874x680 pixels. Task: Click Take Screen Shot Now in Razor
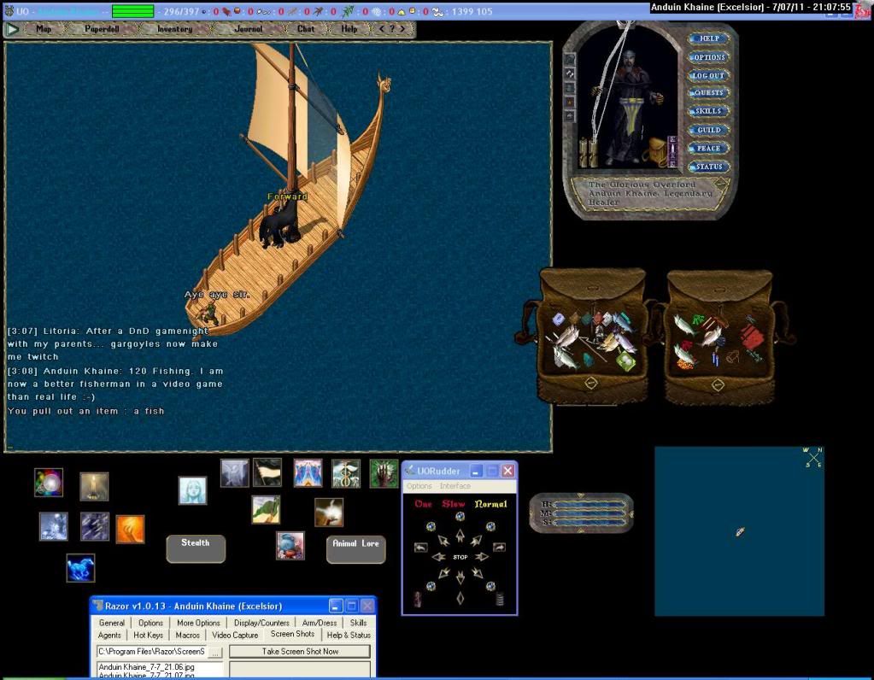tap(300, 651)
